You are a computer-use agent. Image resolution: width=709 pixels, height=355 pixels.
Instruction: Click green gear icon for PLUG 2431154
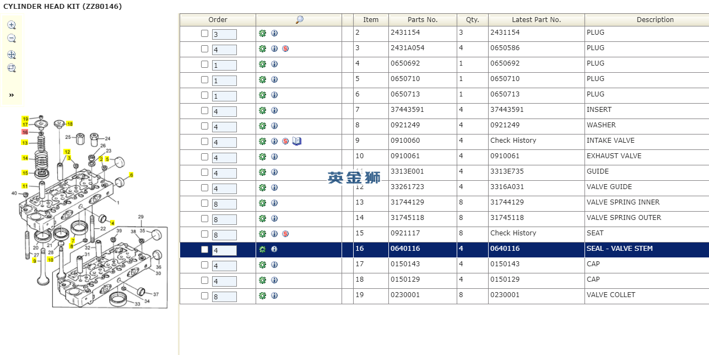pyautogui.click(x=263, y=33)
